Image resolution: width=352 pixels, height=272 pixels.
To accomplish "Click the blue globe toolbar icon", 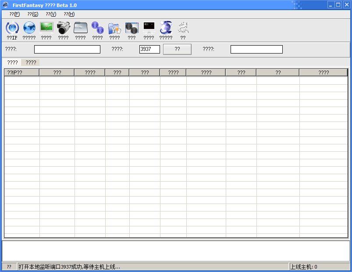I will click(29, 28).
